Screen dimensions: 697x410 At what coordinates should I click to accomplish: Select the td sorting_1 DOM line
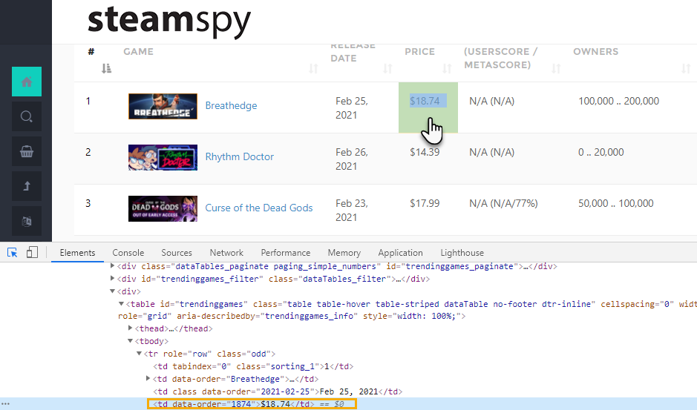coord(253,366)
